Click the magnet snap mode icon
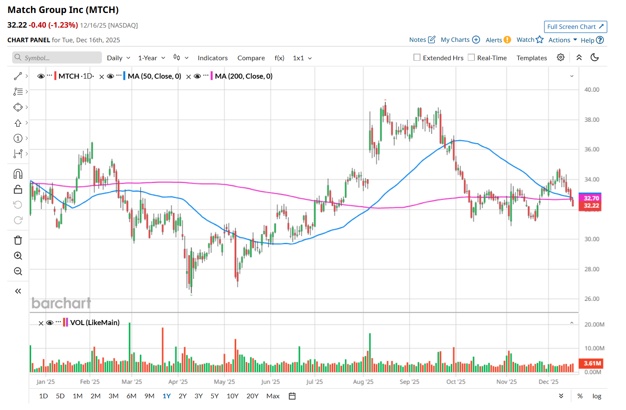The image size is (626, 410). pyautogui.click(x=18, y=174)
